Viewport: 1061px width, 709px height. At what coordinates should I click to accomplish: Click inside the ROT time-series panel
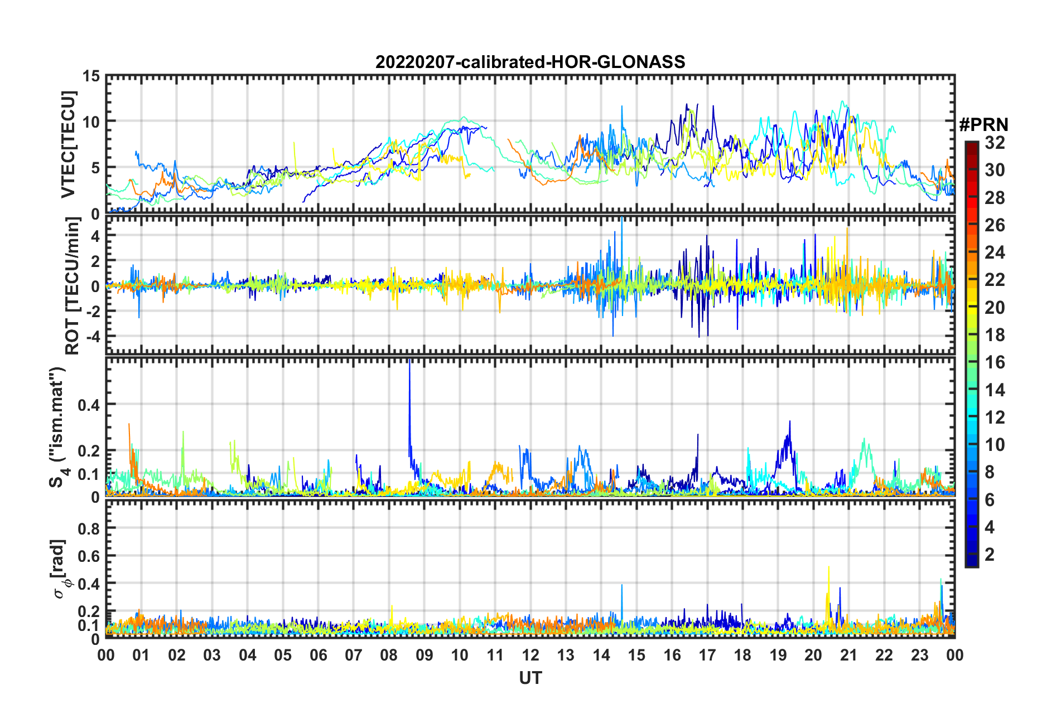[530, 285]
